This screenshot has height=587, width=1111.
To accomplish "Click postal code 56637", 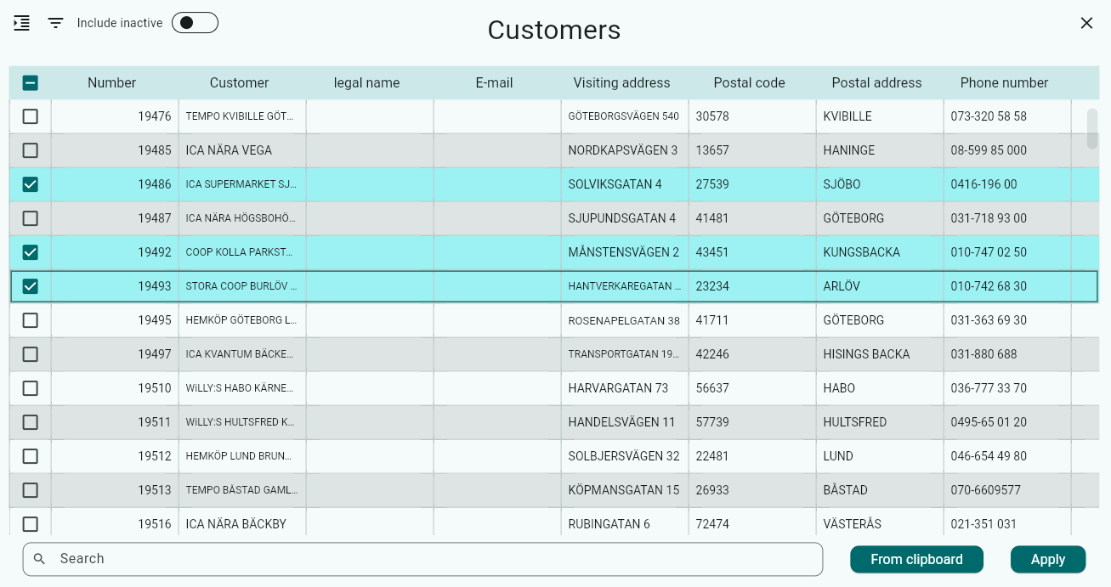I will click(x=752, y=388).
